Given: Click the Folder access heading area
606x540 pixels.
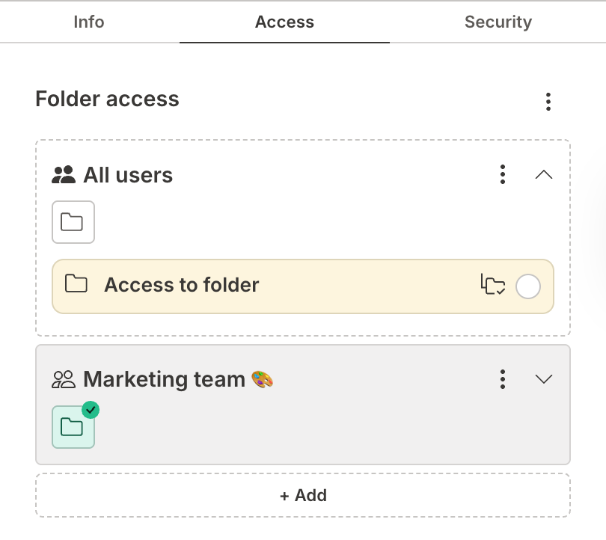Looking at the screenshot, I should (x=106, y=99).
